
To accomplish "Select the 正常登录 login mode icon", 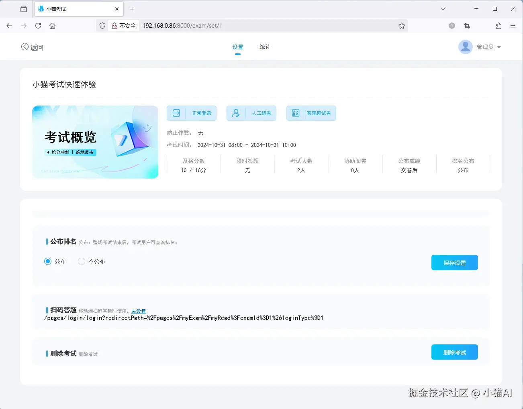I will [x=176, y=113].
